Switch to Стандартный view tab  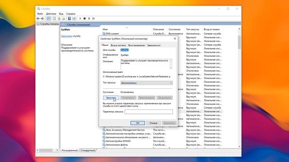[88, 150]
